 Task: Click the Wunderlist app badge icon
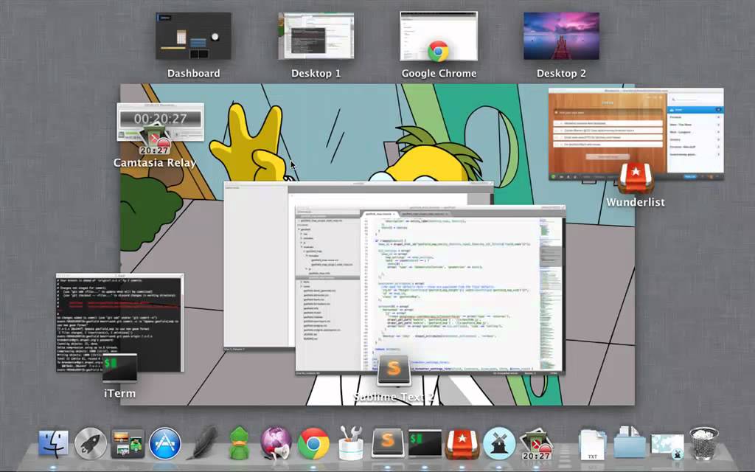tap(636, 178)
